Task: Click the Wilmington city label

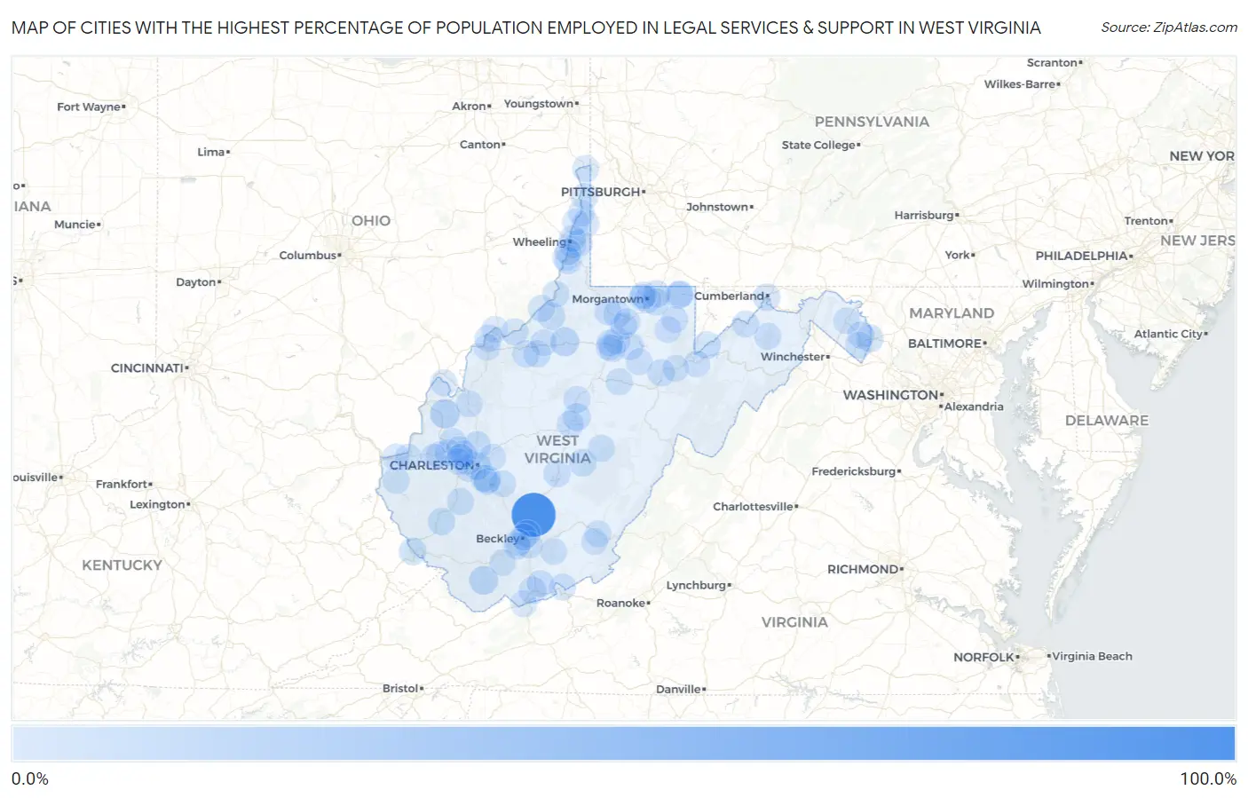Action: pos(1055,284)
